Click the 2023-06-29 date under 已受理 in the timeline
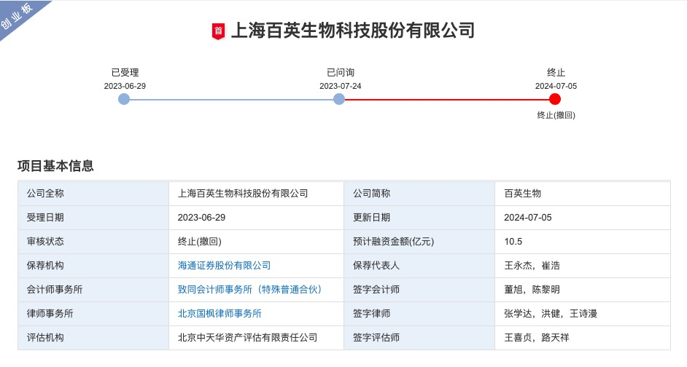 [125, 86]
